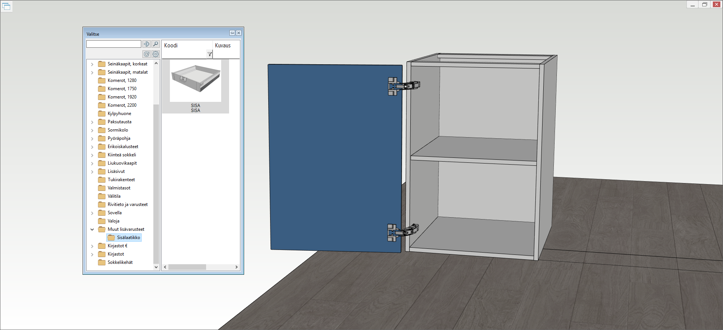
Task: Click the Kuvaus column header
Action: [x=223, y=45]
